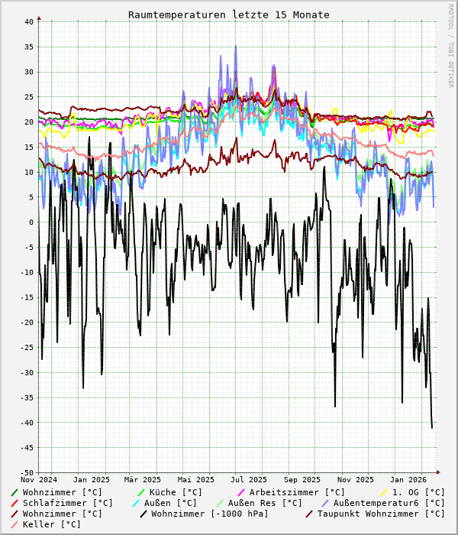Screen dimensions: 458x535
Task: Click the 'Taupunkt Wohnzimmer [°C]' legend label
Action: [381, 514]
